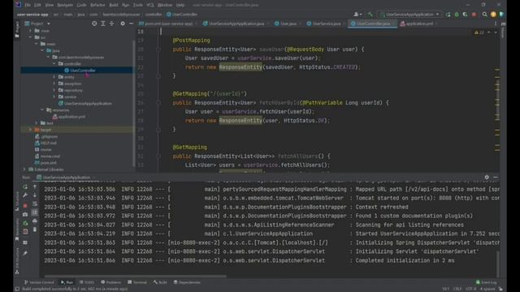Toggle the Structure tool window stripe button
Viewport: 520px width, 292px height.
[x=17, y=201]
